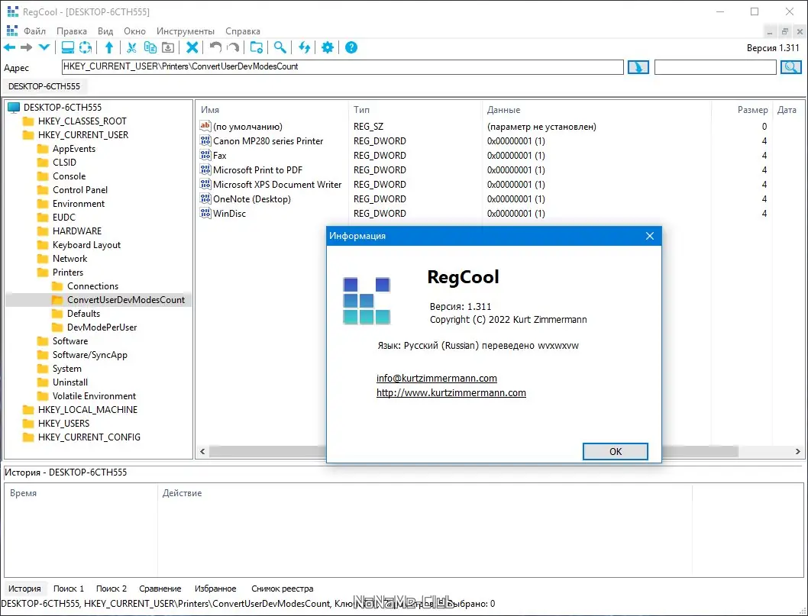
Task: Click the double-arrow compare toolbar icon
Action: (304, 47)
